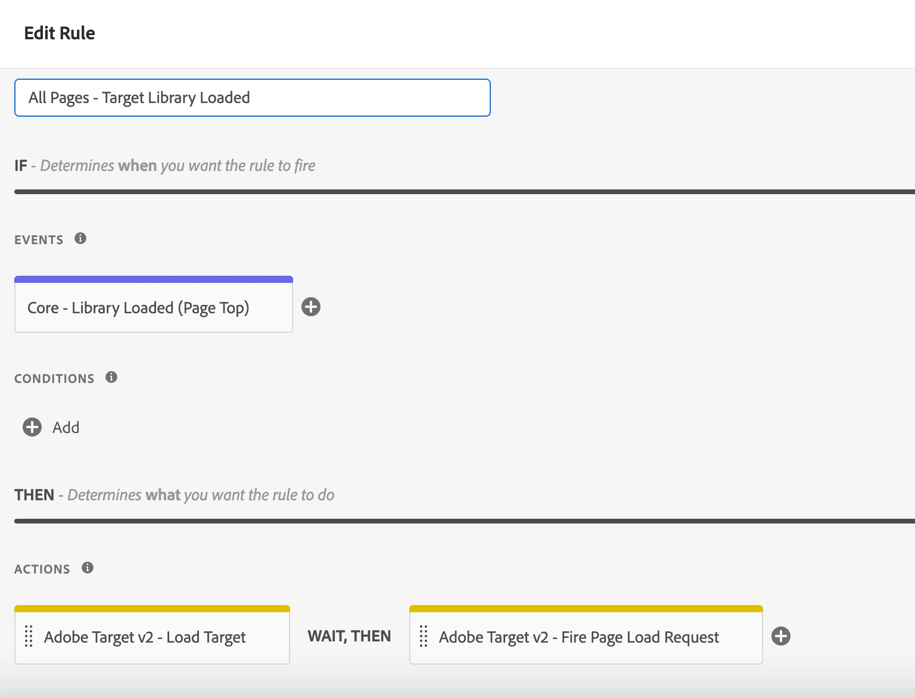Add a condition using the plus icon
The image size is (915, 698).
point(32,427)
